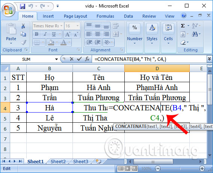Open the Clipboard dialog launcher
This screenshot has width=213, height=173.
click(x=26, y=50)
